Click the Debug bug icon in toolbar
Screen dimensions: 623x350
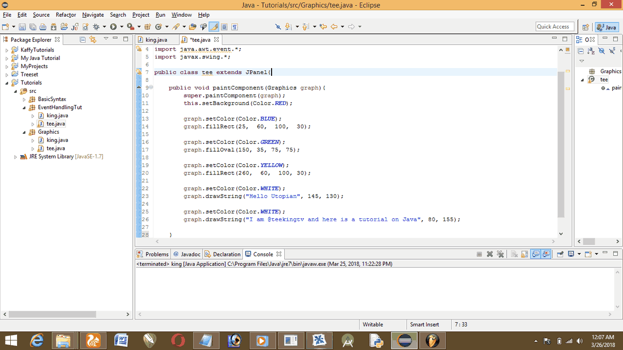(96, 27)
